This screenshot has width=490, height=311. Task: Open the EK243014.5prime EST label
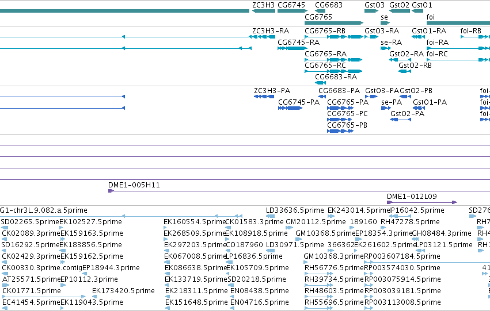pos(359,210)
